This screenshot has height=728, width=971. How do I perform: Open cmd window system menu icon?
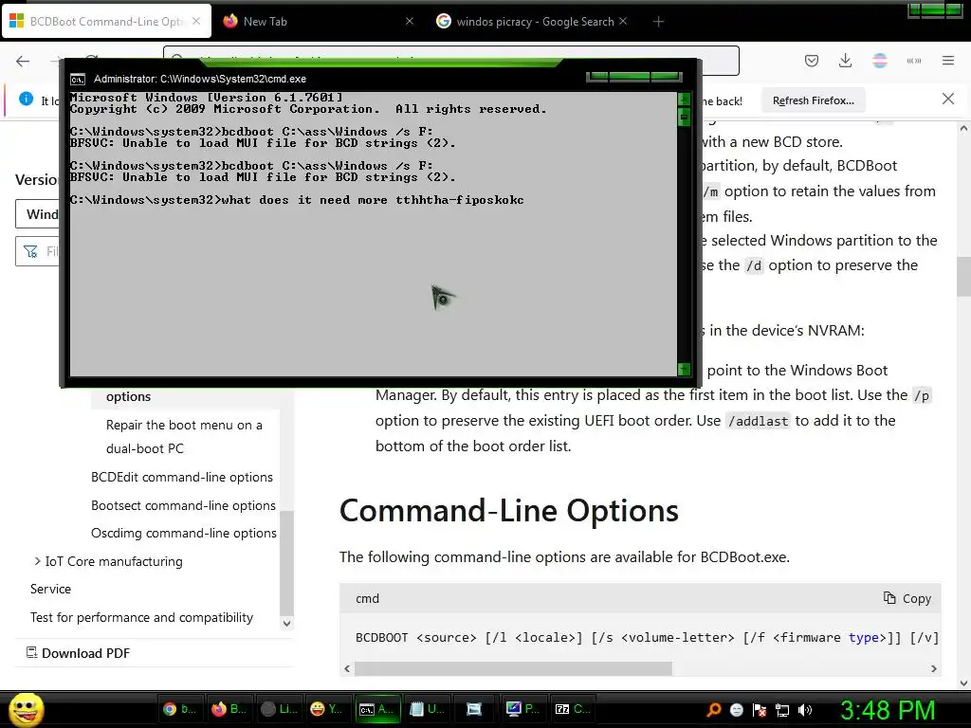click(78, 79)
